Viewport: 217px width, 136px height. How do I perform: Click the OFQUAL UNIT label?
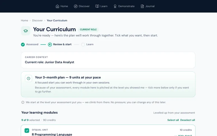coord(40,130)
